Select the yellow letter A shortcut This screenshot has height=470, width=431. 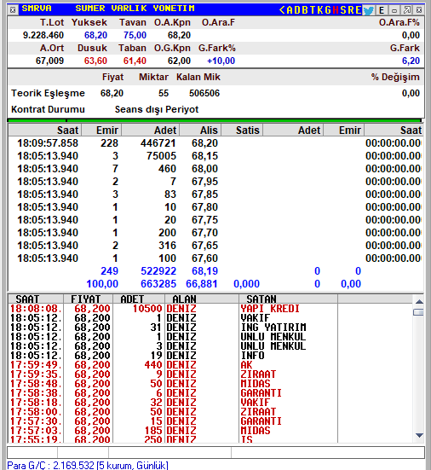[290, 10]
